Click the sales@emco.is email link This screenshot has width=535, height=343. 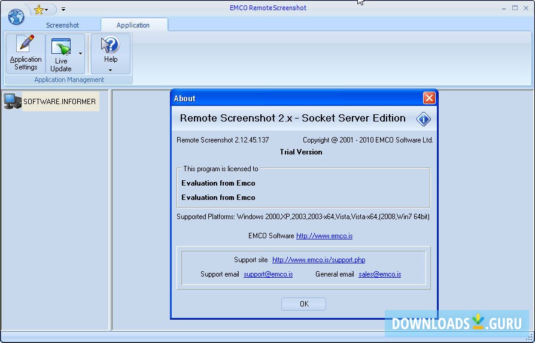(380, 274)
